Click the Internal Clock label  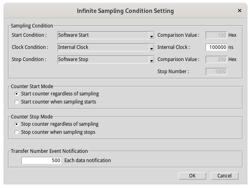pos(173,47)
